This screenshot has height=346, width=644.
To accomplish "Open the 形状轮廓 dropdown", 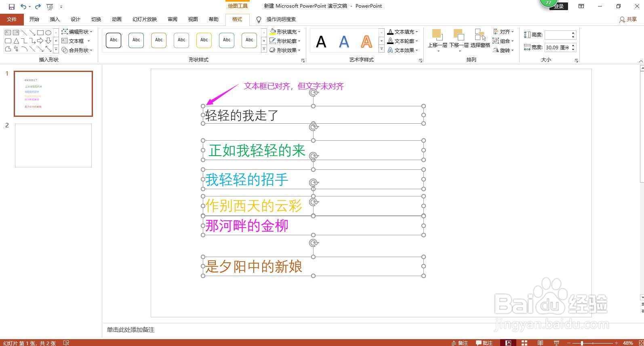I will [285, 41].
